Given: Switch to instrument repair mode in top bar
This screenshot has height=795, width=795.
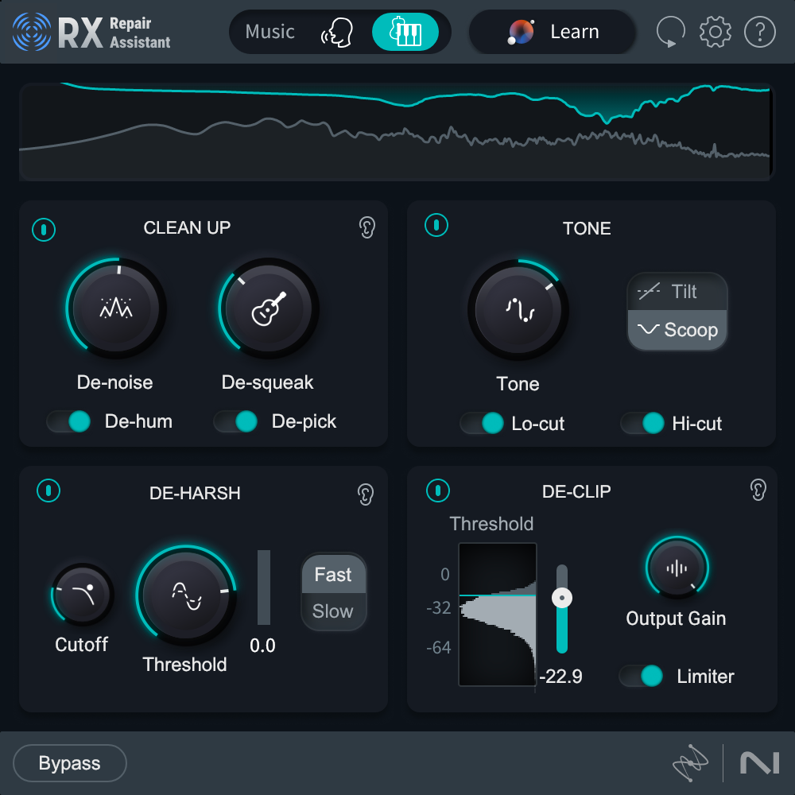Looking at the screenshot, I should [x=406, y=32].
